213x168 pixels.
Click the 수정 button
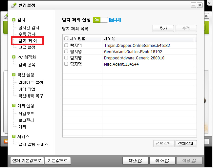coord(186,29)
